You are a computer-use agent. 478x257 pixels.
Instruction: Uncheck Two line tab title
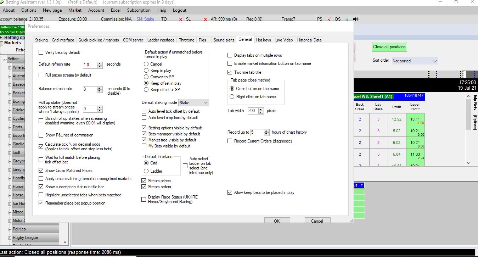[230, 72]
